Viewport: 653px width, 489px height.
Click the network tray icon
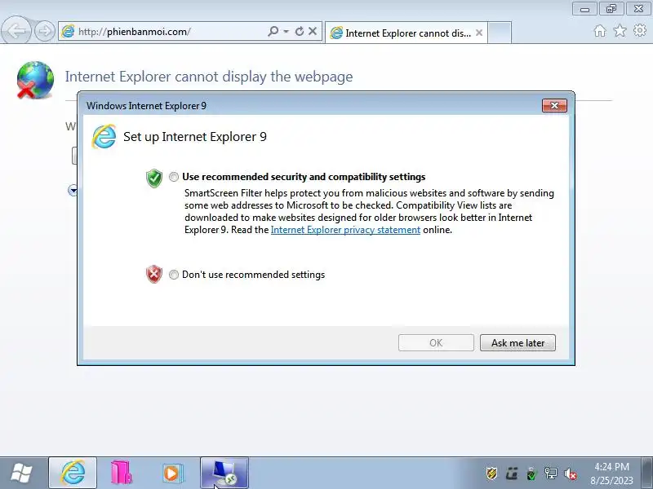pyautogui.click(x=550, y=474)
